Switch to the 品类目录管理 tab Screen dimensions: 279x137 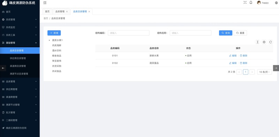tap(80, 11)
